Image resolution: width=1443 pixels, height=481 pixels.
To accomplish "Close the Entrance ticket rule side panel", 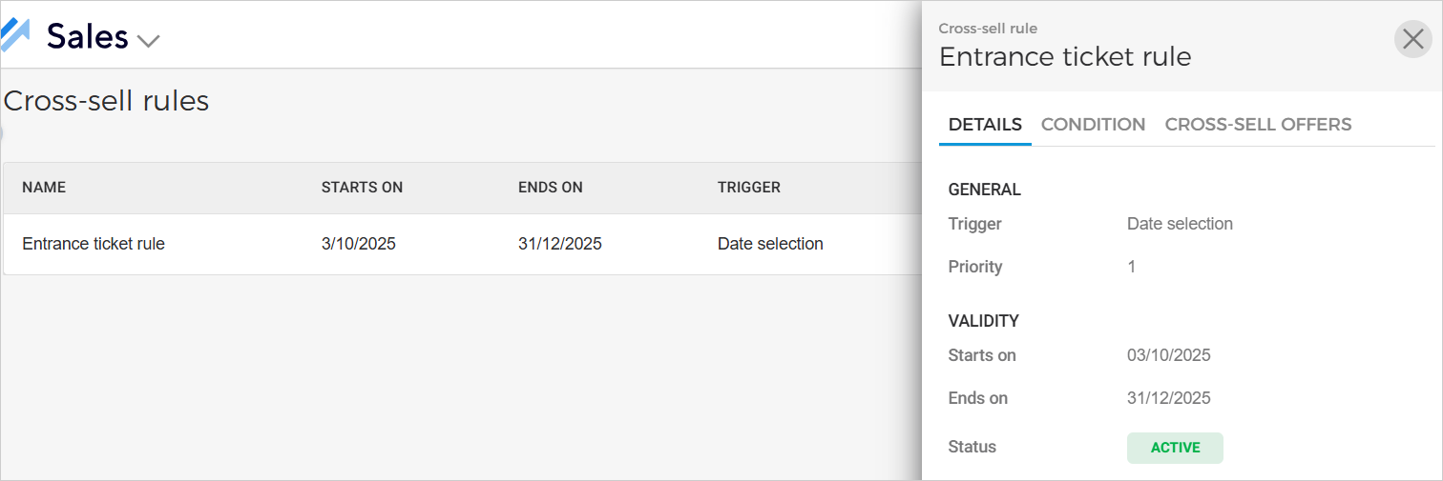I will tap(1413, 40).
